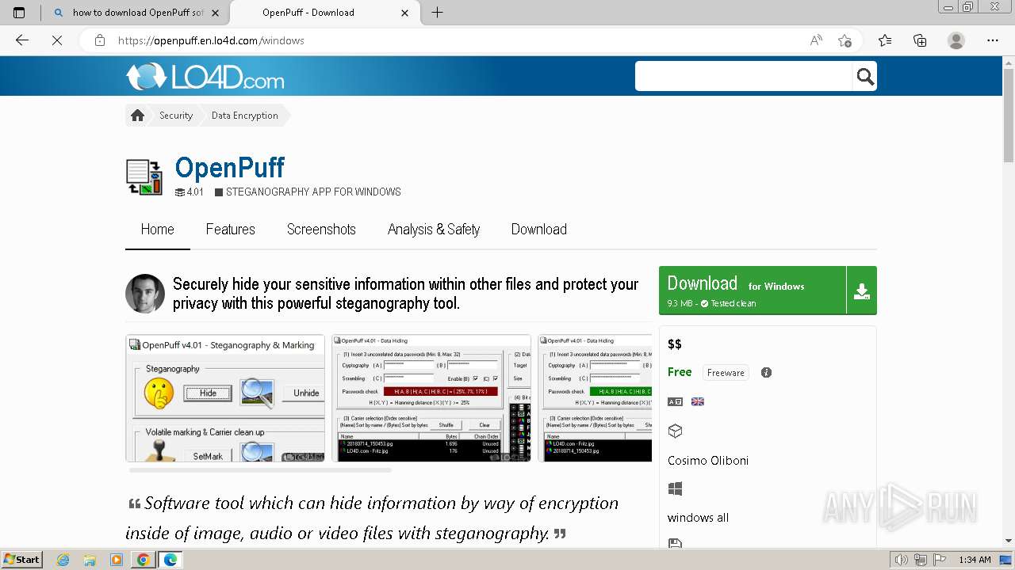Open the Edge tab actions menu icon
Viewport: 1015px width, 570px height.
pyautogui.click(x=19, y=13)
